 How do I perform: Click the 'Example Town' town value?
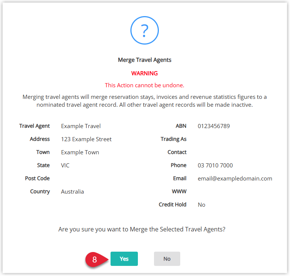pos(80,152)
